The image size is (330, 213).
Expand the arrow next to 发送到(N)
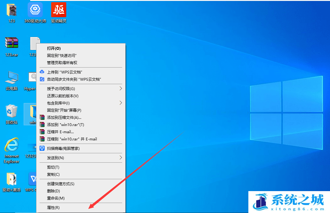pyautogui.click(x=121, y=158)
